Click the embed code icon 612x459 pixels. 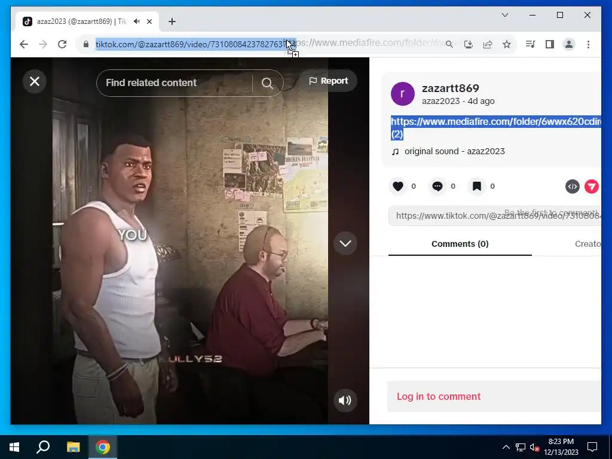(x=572, y=186)
